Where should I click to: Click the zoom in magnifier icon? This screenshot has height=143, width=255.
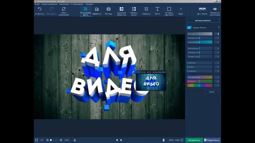[x=61, y=140]
